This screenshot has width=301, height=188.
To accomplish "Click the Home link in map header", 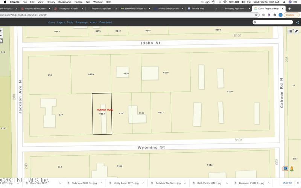I will [51, 23].
